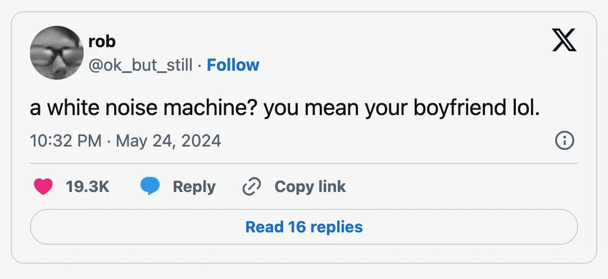
Task: Follow the user via the Follow link
Action: click(233, 65)
